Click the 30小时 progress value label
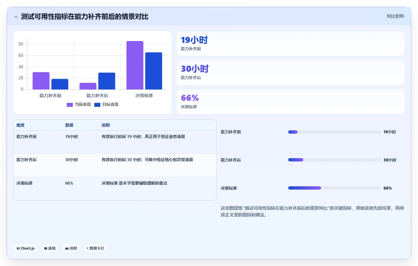This screenshot has height=266, width=418. (390, 160)
